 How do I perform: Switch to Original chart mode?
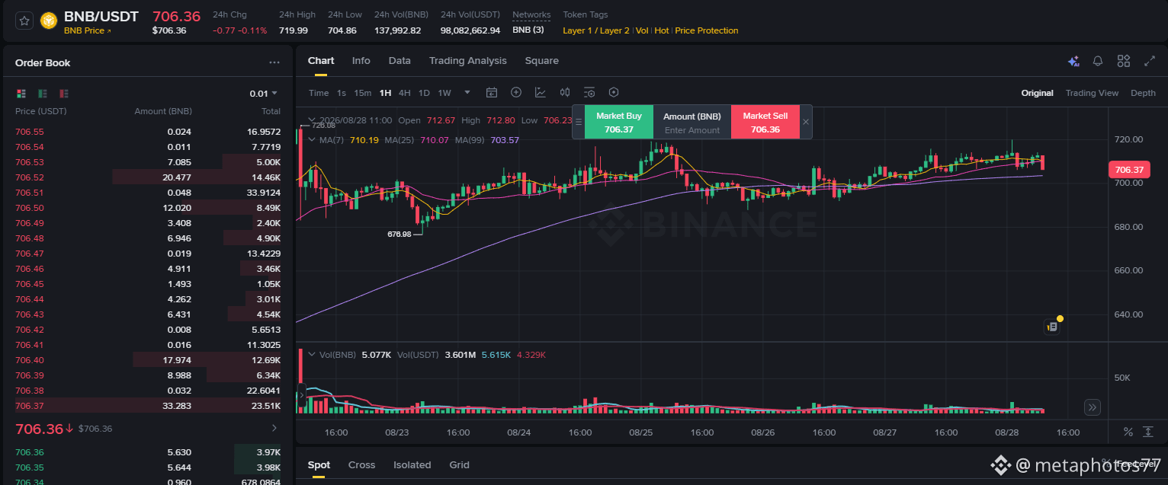[x=1037, y=93]
